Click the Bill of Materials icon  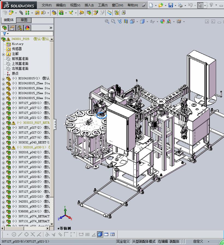(x=89, y=13)
